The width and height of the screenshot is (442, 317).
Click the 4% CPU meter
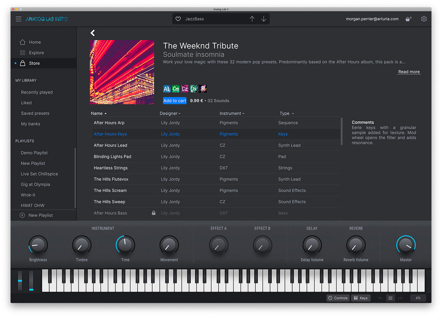click(x=418, y=298)
